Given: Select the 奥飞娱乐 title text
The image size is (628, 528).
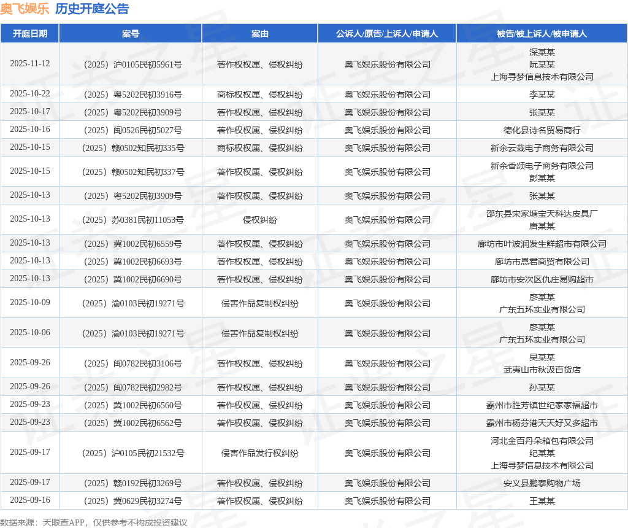Looking at the screenshot, I should [25, 9].
